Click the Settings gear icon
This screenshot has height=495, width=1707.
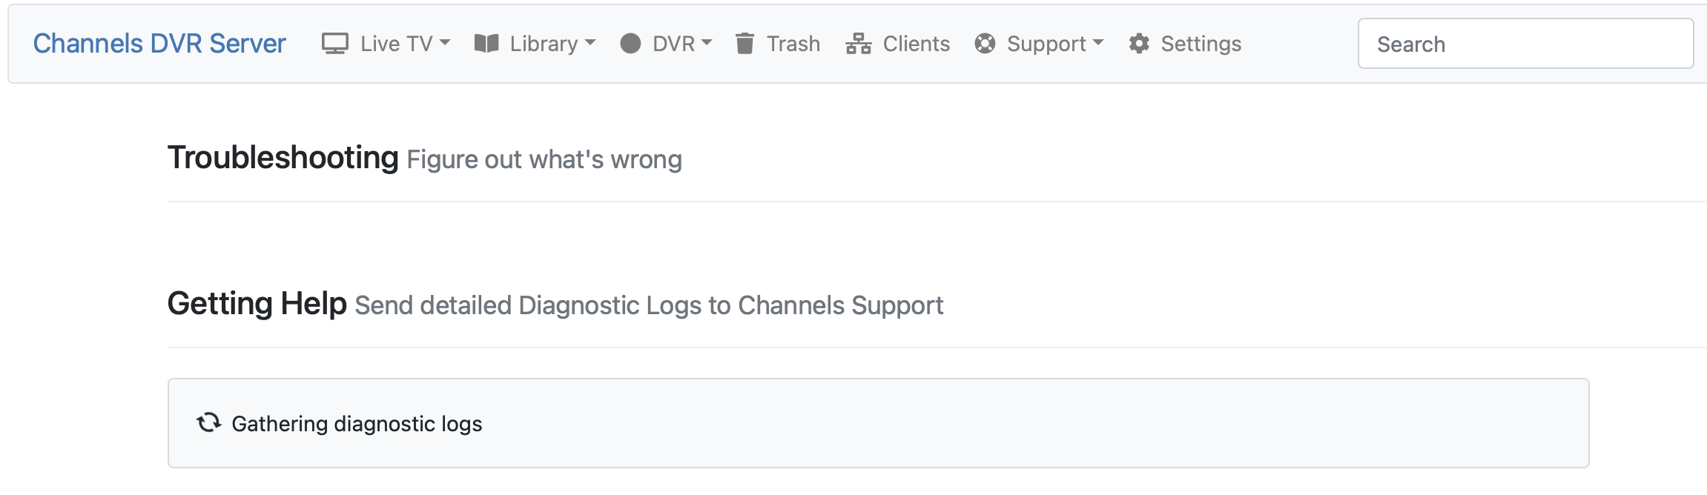1139,44
